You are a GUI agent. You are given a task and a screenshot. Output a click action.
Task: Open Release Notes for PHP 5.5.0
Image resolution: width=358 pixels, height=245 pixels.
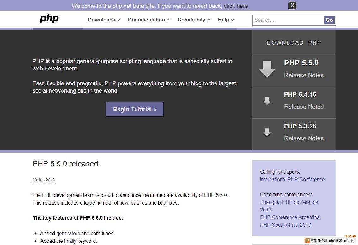304,75
